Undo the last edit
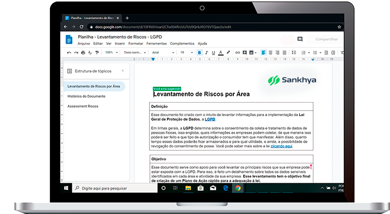Image resolution: width=390 pixels, height=214 pixels. [x=69, y=53]
